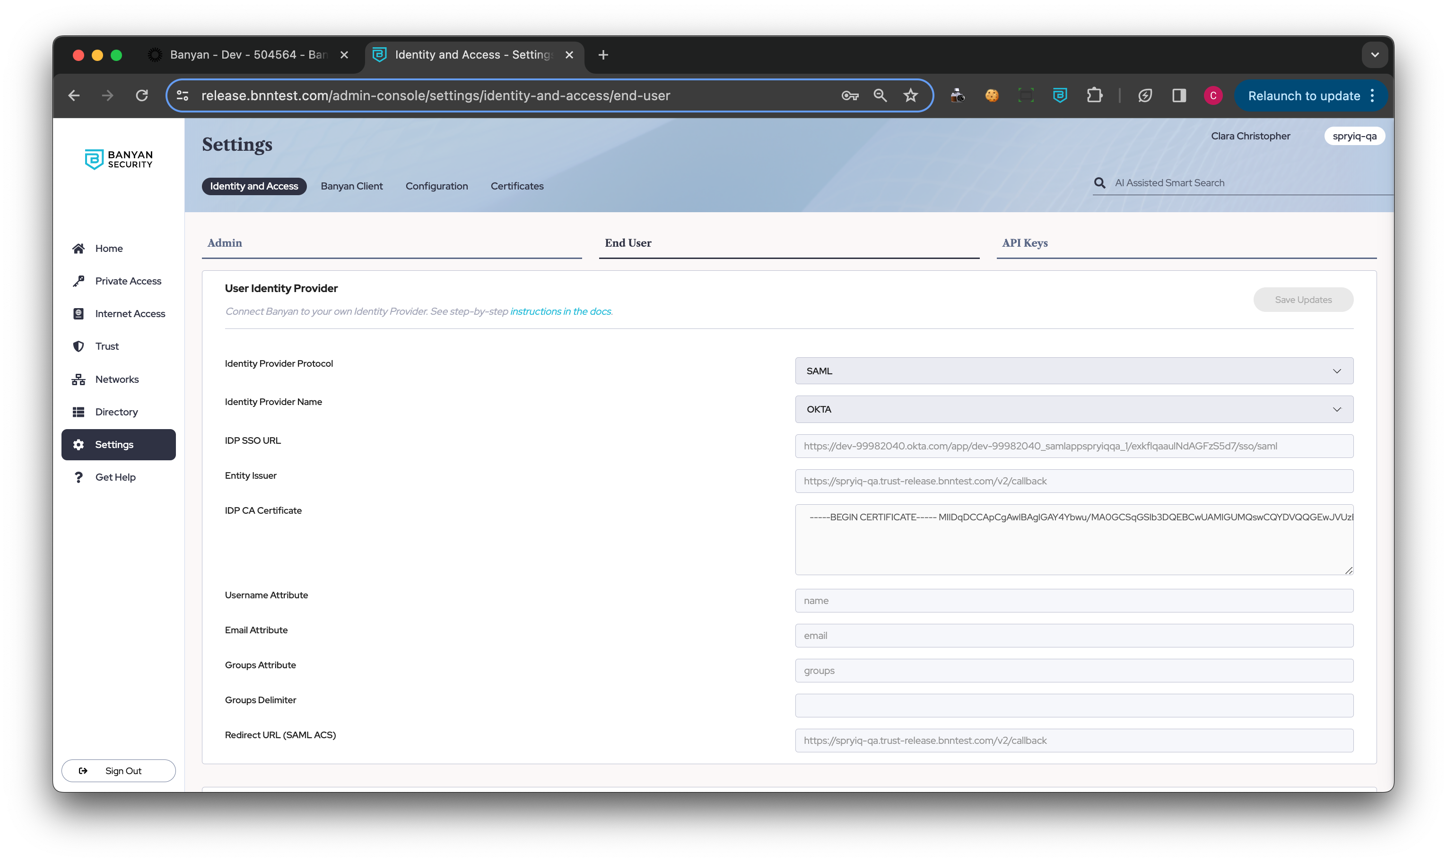Click the Trust shield icon
Screen dimensions: 1447x862
coord(78,346)
